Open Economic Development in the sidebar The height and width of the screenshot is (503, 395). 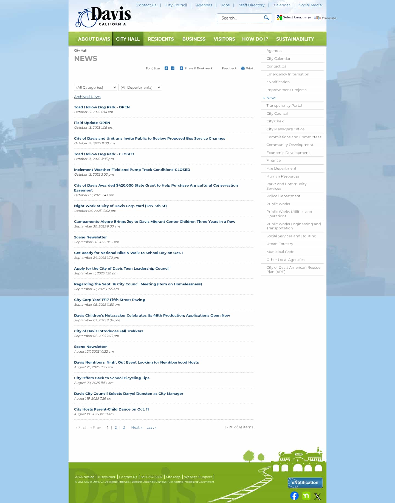pyautogui.click(x=288, y=153)
